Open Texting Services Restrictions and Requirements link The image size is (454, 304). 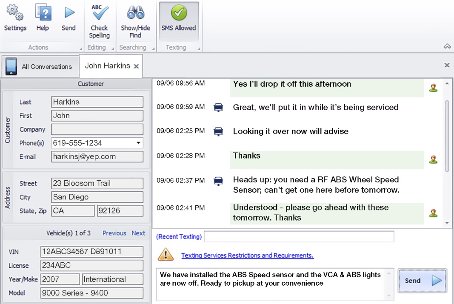(x=247, y=256)
